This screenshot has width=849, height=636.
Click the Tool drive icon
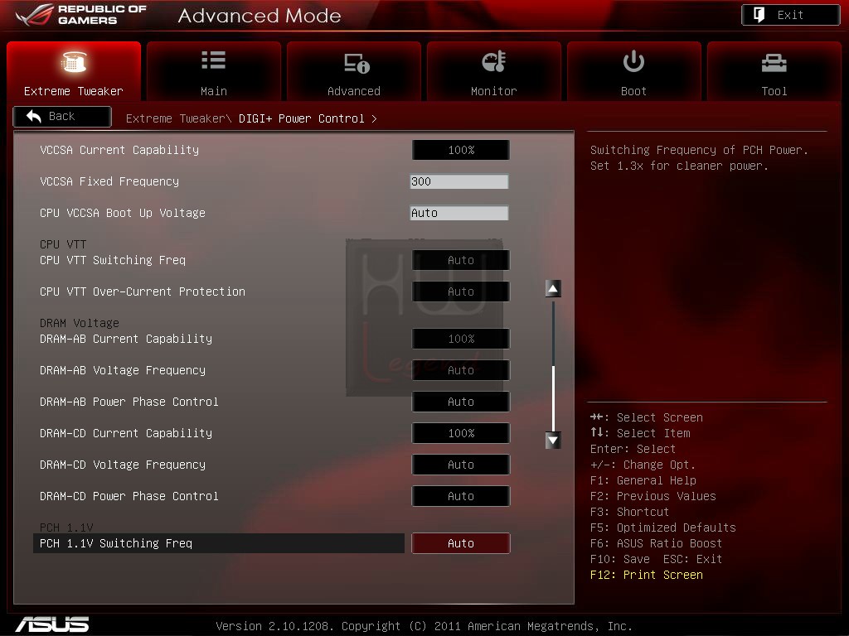click(x=774, y=63)
